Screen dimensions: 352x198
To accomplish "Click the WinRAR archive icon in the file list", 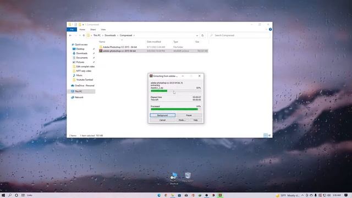I will [x=101, y=51].
